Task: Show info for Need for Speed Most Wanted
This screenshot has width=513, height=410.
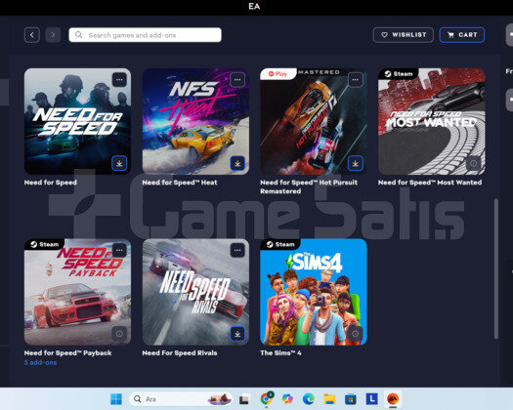Action: coord(473,163)
